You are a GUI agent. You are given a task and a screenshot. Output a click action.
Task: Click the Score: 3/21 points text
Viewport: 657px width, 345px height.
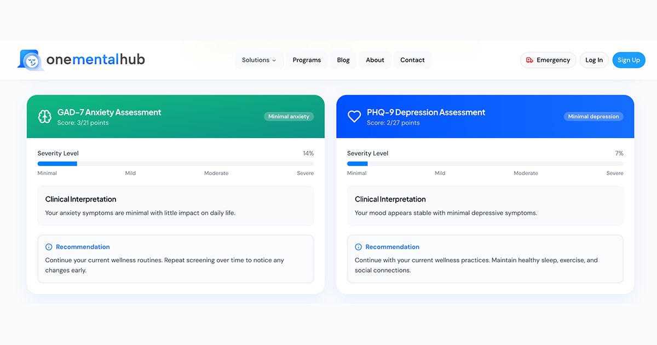tap(83, 123)
